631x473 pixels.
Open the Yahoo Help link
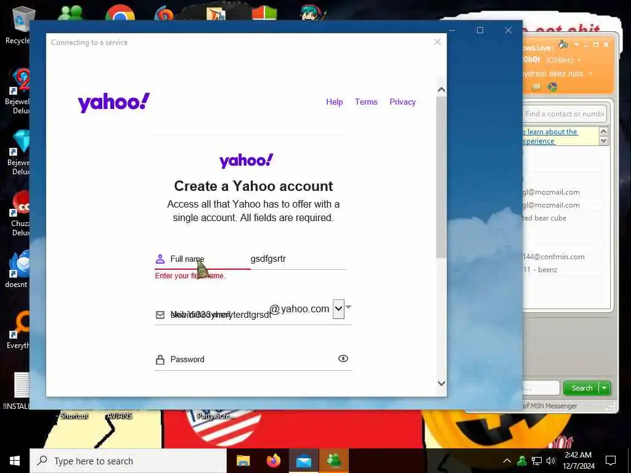pyautogui.click(x=334, y=102)
